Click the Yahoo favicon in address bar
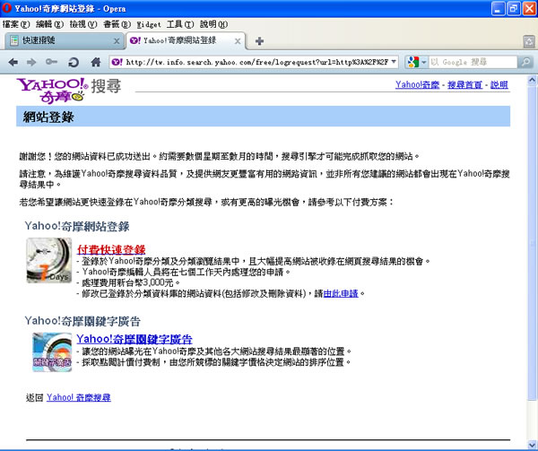 pos(117,62)
